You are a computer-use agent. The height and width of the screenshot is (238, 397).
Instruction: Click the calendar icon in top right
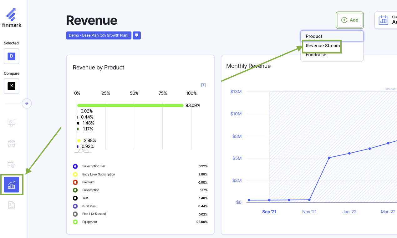click(383, 20)
